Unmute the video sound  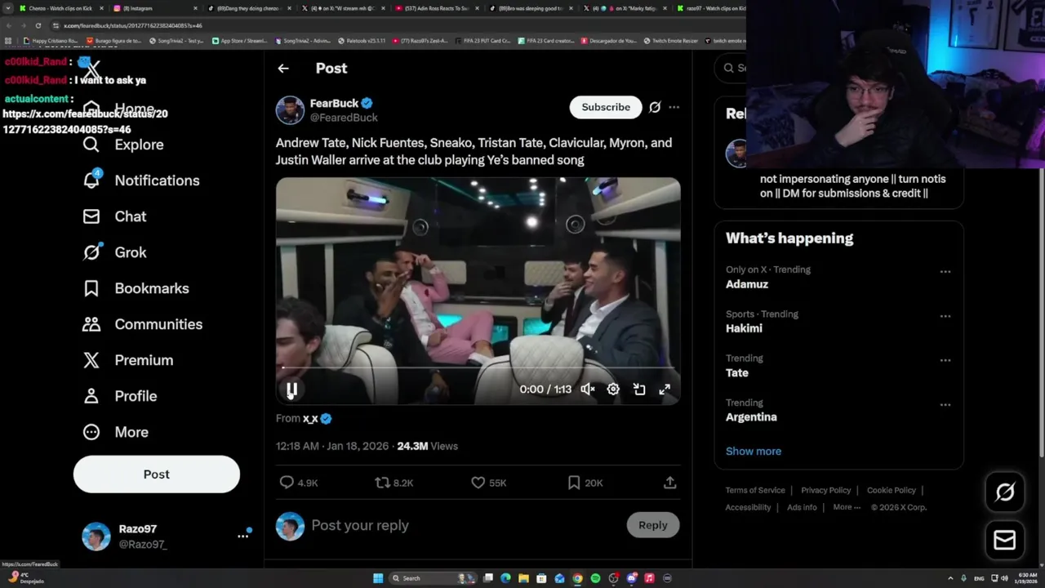point(588,390)
